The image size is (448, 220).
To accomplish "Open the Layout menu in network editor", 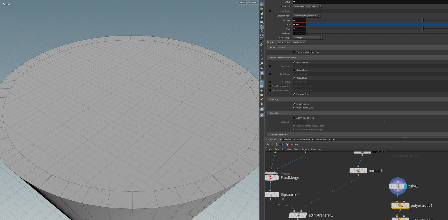I will 305,149.
